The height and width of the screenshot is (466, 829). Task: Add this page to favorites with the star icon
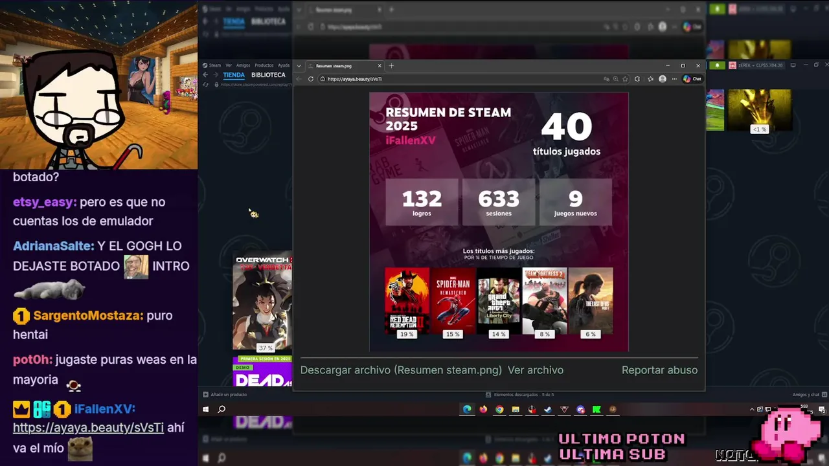point(625,79)
